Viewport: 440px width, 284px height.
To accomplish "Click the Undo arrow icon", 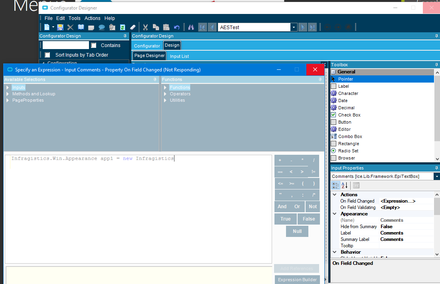I will [x=176, y=27].
